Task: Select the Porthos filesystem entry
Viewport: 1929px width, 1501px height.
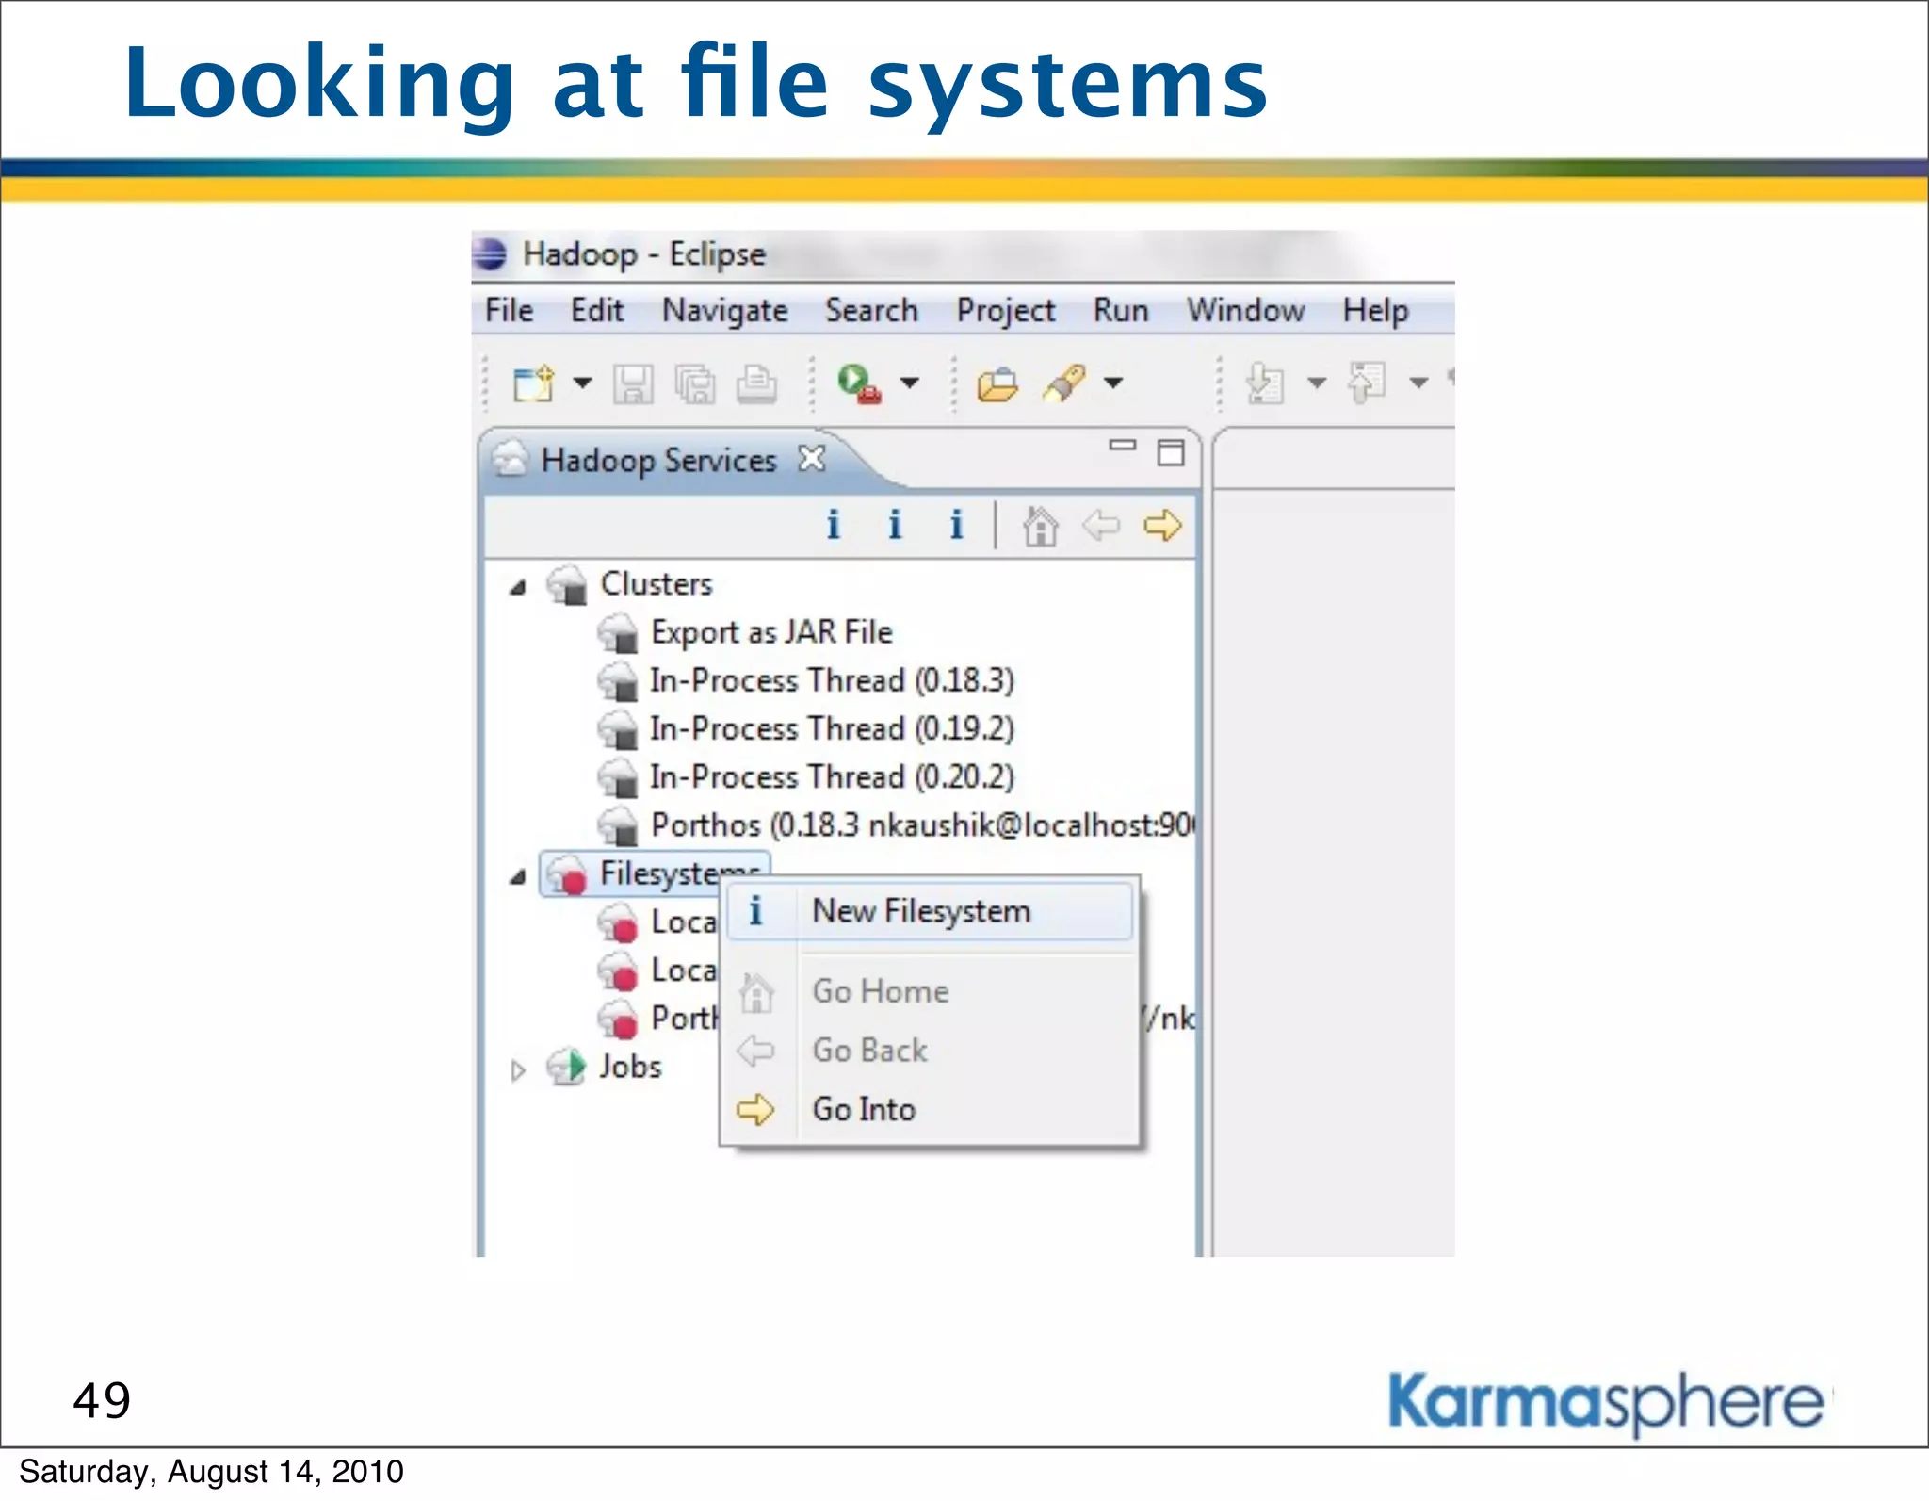Action: (685, 1019)
